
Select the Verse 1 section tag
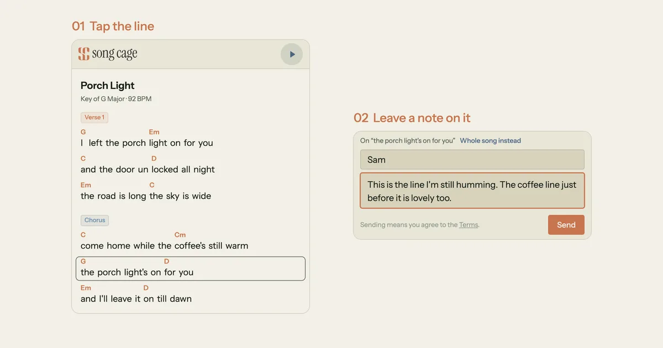(94, 117)
